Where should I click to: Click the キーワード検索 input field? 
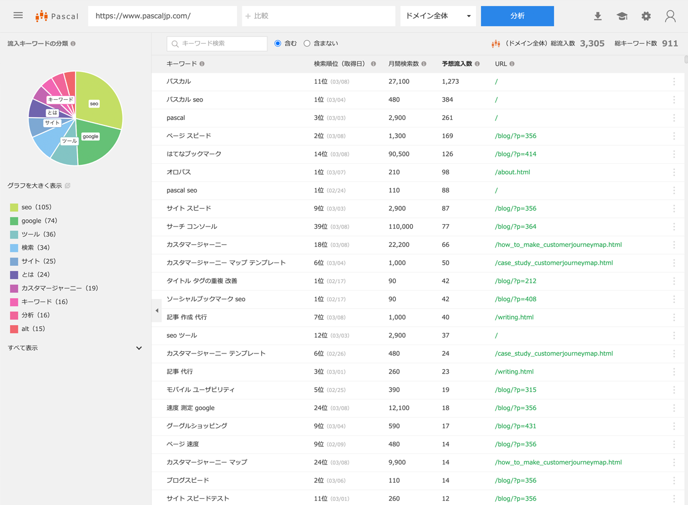(217, 43)
